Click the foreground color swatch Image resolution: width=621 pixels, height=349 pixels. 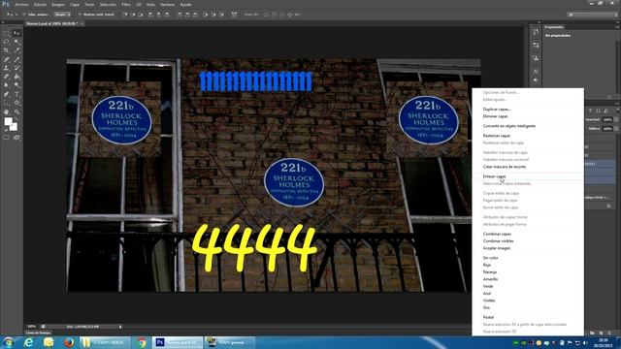click(8, 121)
